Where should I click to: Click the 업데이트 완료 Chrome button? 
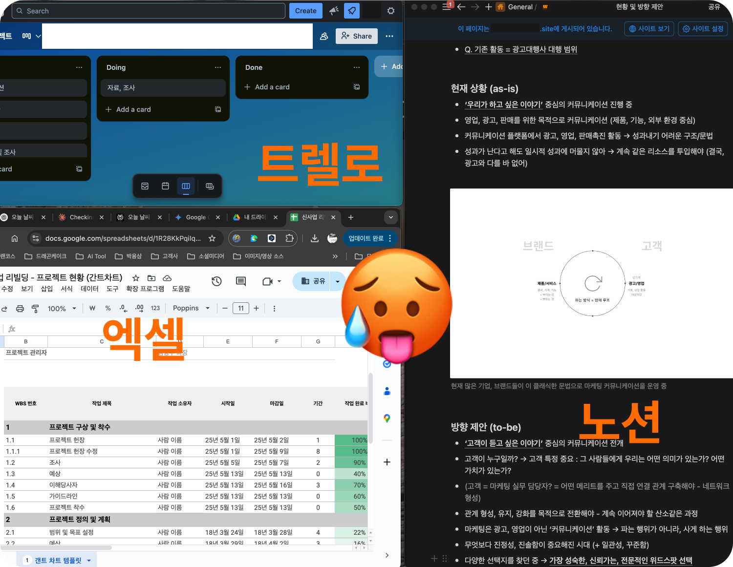tap(369, 238)
